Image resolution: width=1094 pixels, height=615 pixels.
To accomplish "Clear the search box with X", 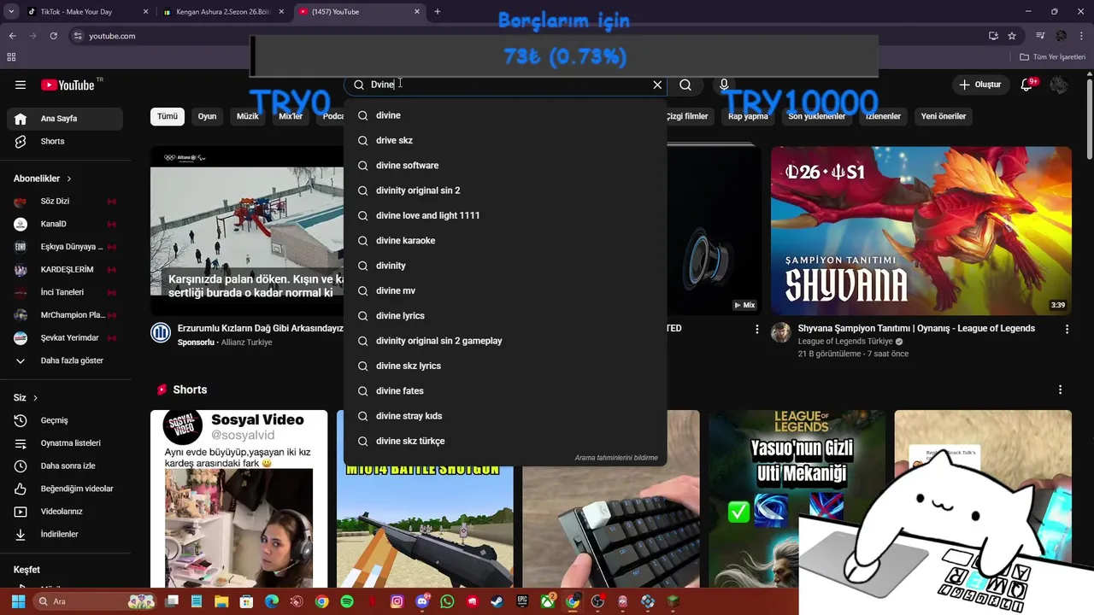I will (657, 85).
